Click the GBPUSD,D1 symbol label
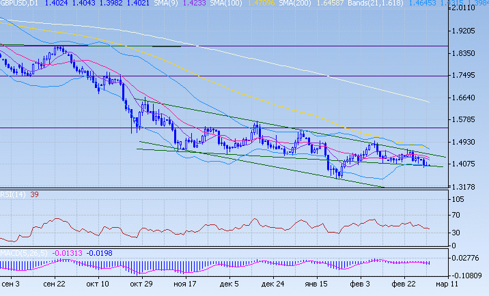Viewport: 489px width, 296px height. pyautogui.click(x=20, y=4)
